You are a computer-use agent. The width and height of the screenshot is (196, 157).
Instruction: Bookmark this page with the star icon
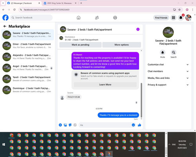click(x=180, y=9)
